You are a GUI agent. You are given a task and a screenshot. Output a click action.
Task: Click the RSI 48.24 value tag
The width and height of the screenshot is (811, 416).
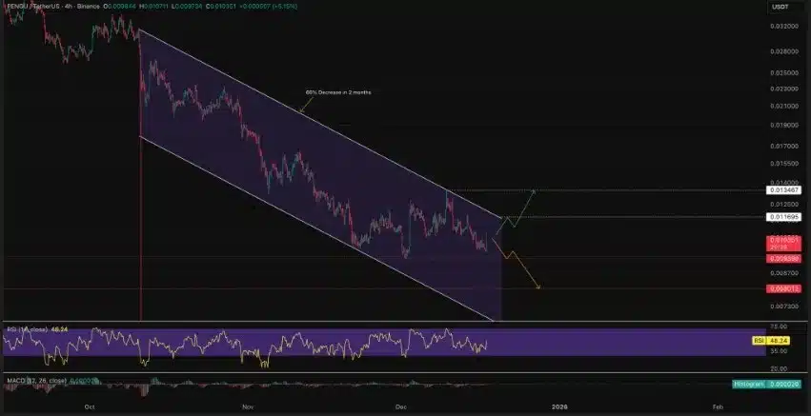780,339
